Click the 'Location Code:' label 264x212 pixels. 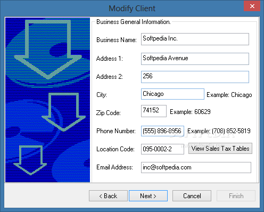click(115, 149)
